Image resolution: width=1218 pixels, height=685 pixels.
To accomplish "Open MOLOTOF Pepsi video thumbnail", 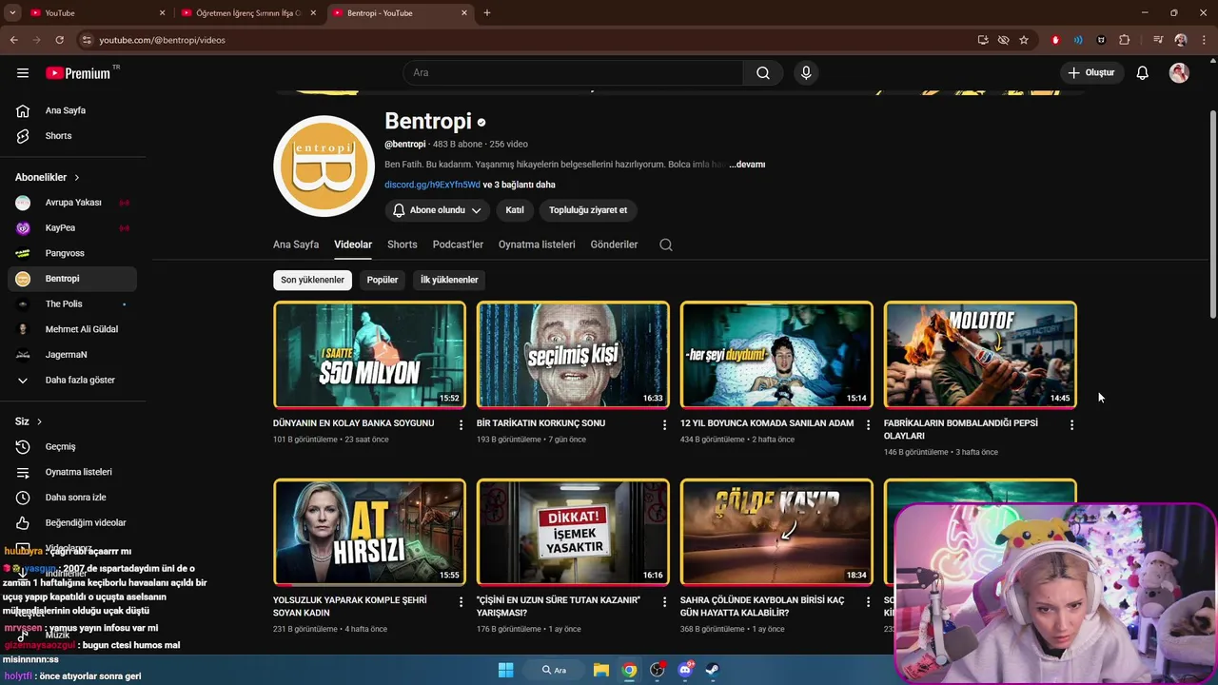I will pyautogui.click(x=980, y=355).
